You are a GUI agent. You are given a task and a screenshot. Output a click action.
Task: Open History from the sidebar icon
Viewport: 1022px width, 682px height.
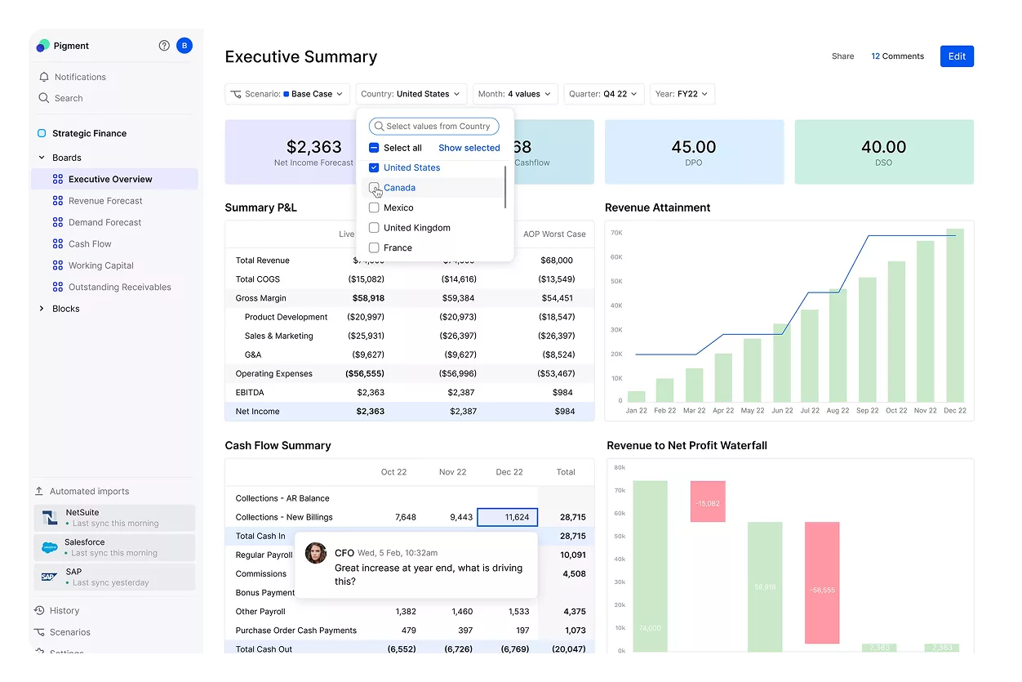pyautogui.click(x=39, y=610)
